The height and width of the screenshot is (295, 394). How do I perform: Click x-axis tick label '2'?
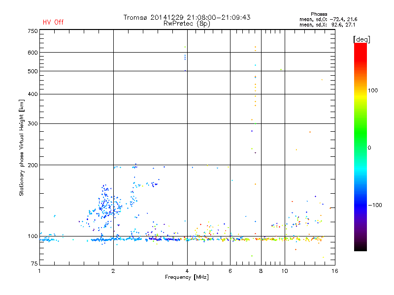point(113,271)
